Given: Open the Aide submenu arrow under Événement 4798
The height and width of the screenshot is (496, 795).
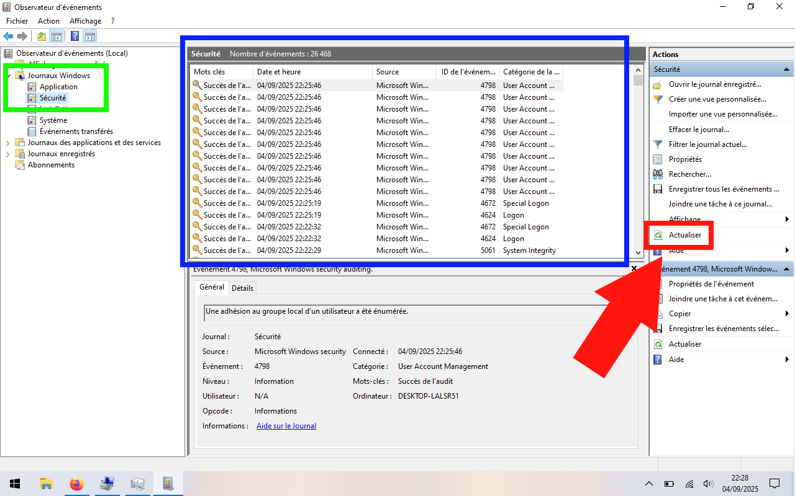Looking at the screenshot, I should 787,360.
